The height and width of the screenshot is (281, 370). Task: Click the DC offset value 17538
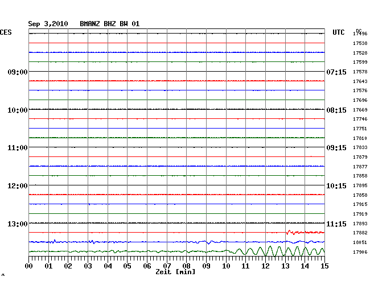tap(360, 43)
